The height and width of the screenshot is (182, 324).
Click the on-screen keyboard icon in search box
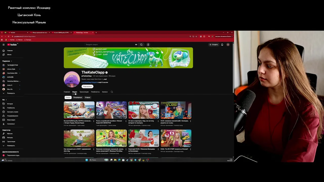coord(136,44)
